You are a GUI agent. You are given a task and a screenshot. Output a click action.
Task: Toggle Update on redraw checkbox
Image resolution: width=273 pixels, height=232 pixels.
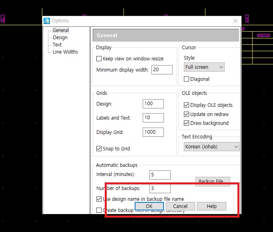coord(187,114)
